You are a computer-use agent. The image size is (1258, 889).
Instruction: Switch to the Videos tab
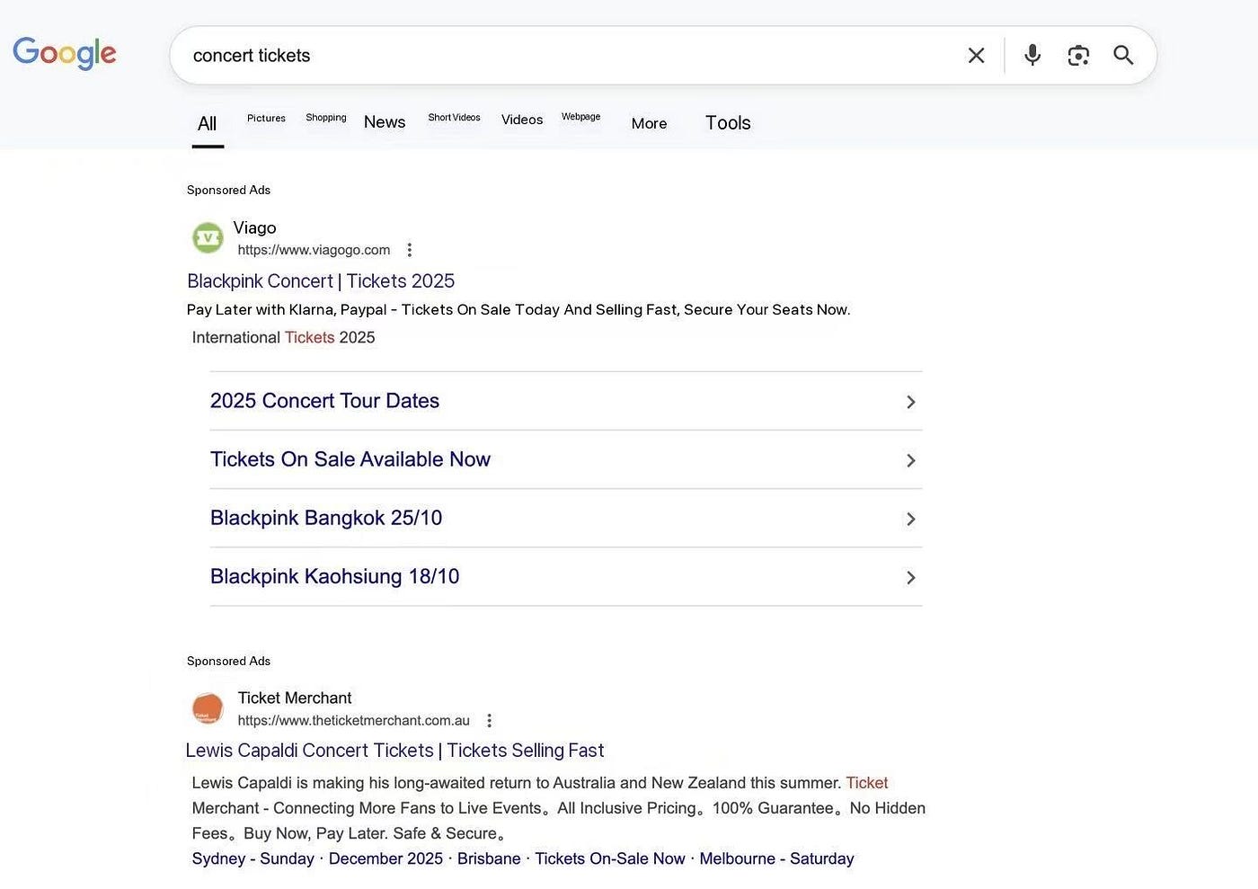pos(522,120)
